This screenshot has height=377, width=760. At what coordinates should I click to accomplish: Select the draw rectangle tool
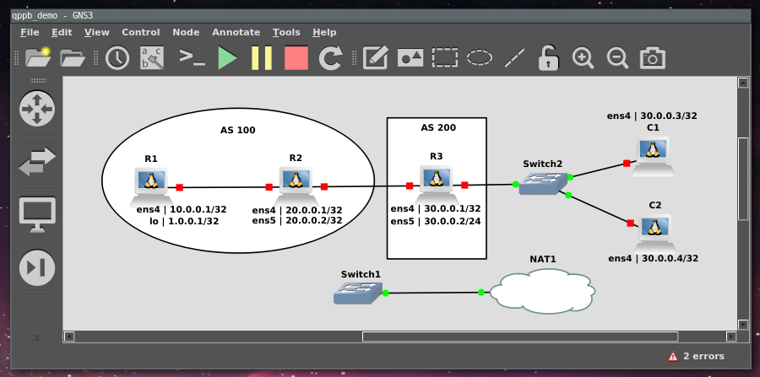coord(445,58)
